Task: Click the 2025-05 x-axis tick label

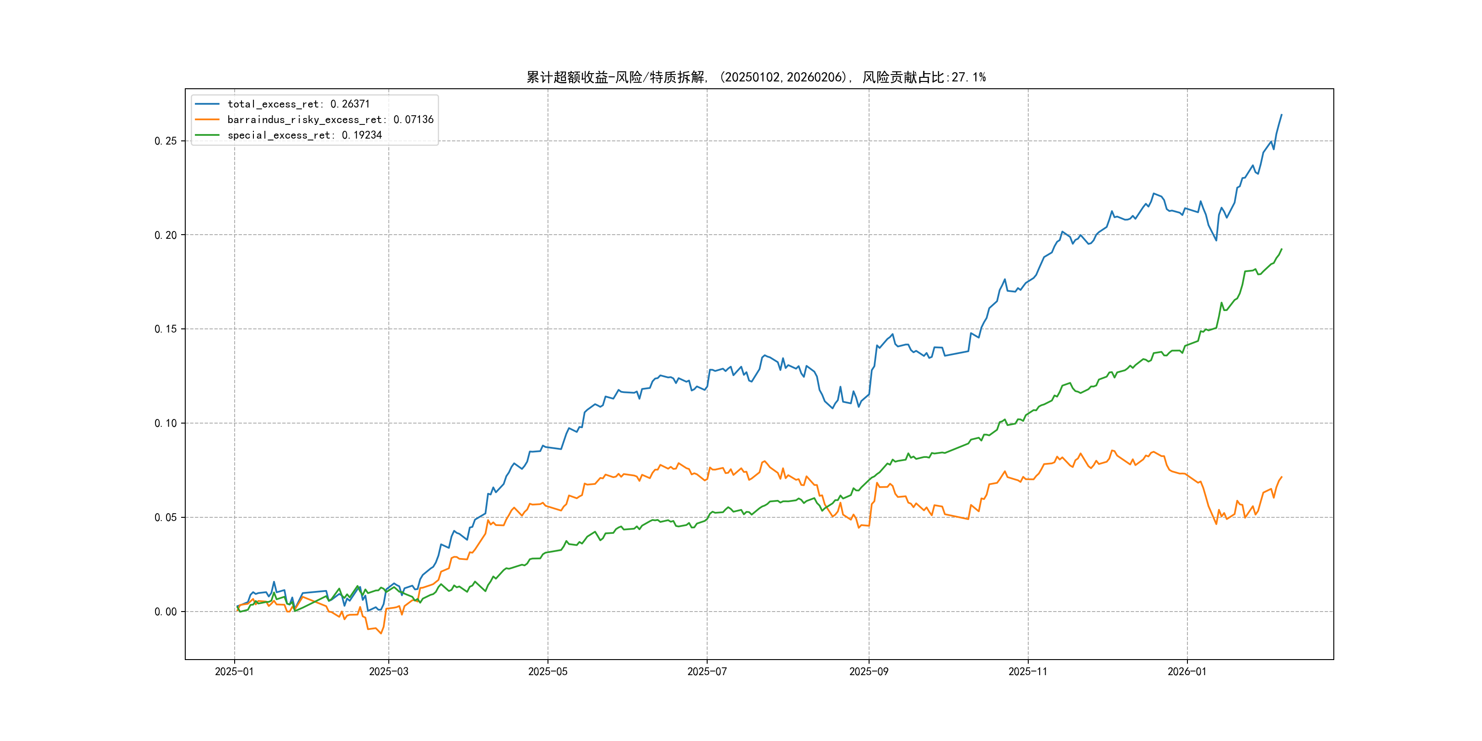Action: click(x=548, y=671)
